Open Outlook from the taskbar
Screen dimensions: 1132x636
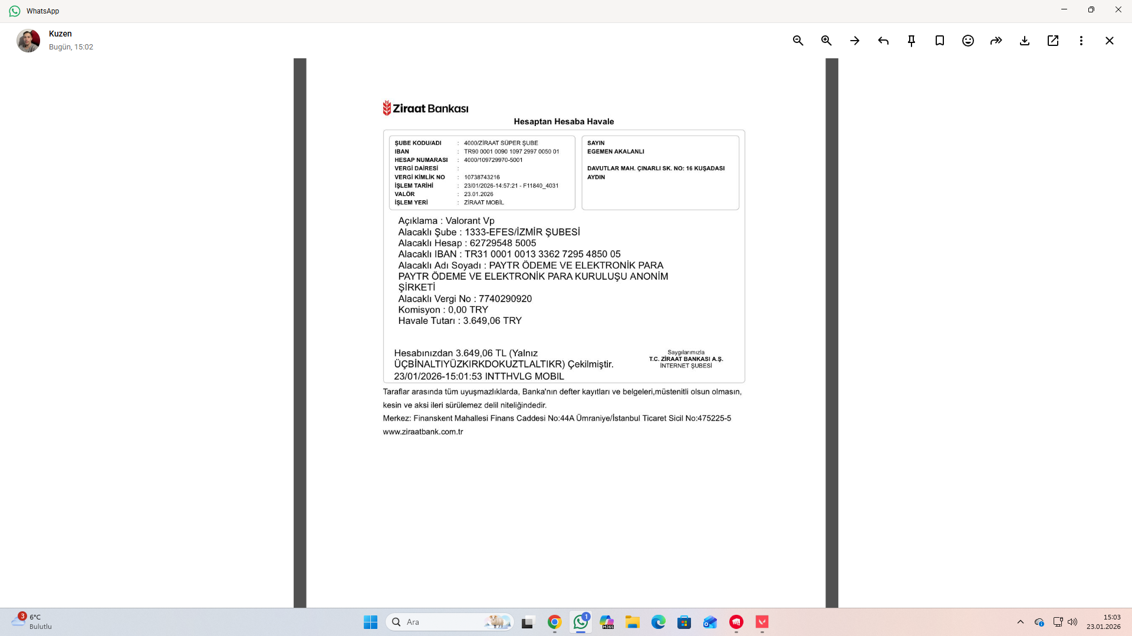[x=710, y=622]
